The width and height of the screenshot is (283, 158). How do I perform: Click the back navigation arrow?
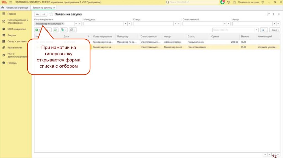[38, 14]
